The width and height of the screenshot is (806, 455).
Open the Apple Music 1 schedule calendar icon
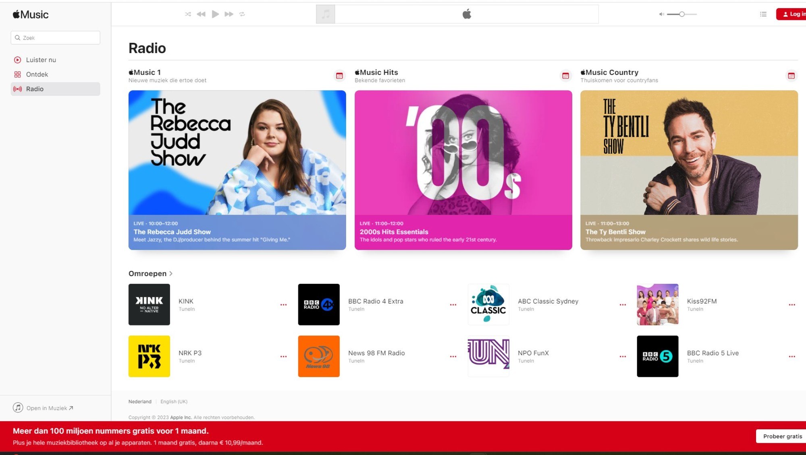click(340, 76)
